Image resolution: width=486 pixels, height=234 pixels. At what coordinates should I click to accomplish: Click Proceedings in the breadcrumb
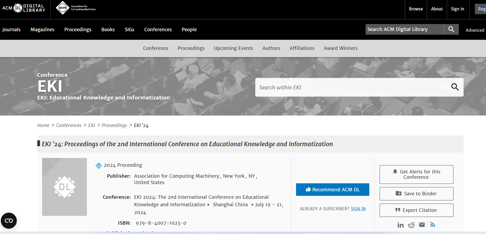click(114, 125)
